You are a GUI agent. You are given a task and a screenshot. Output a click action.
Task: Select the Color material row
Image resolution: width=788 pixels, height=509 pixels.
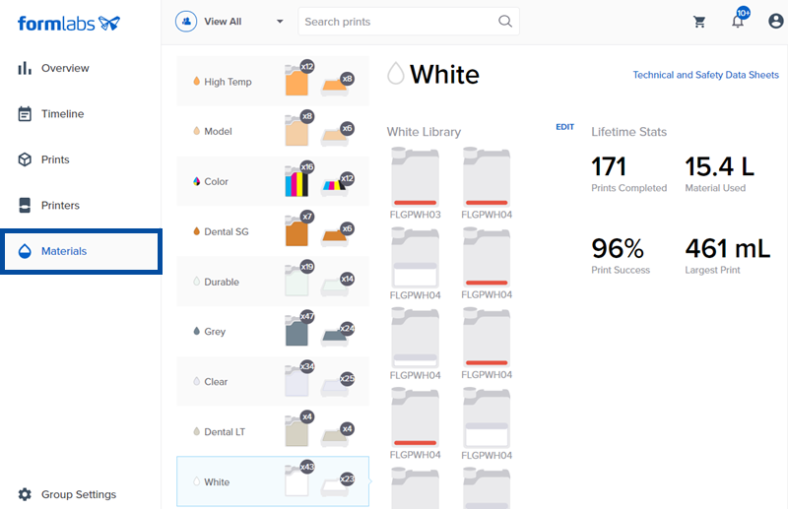(x=273, y=181)
